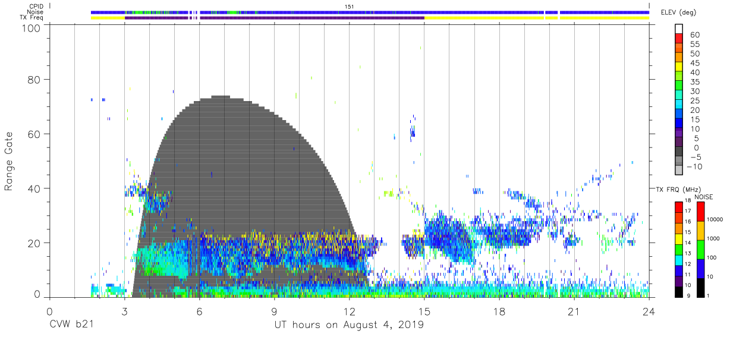
Task: Click the NOISE legend title
Action: coord(703,197)
